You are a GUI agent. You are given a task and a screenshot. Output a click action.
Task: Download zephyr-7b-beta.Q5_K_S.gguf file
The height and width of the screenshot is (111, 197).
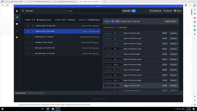(x=174, y=75)
